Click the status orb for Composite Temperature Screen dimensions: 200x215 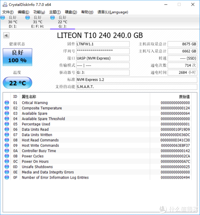[x=7, y=108]
